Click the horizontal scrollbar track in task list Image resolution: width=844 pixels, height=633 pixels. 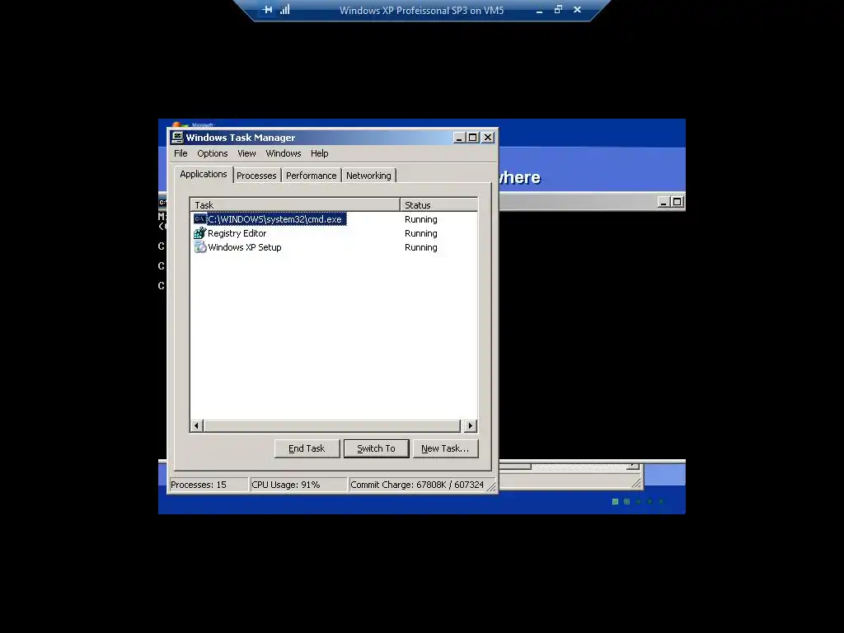332,426
